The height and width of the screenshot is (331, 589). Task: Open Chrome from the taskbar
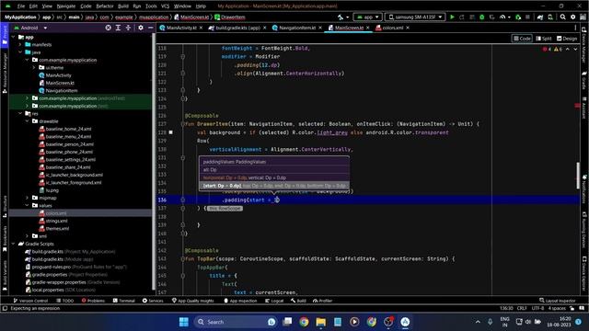304,322
